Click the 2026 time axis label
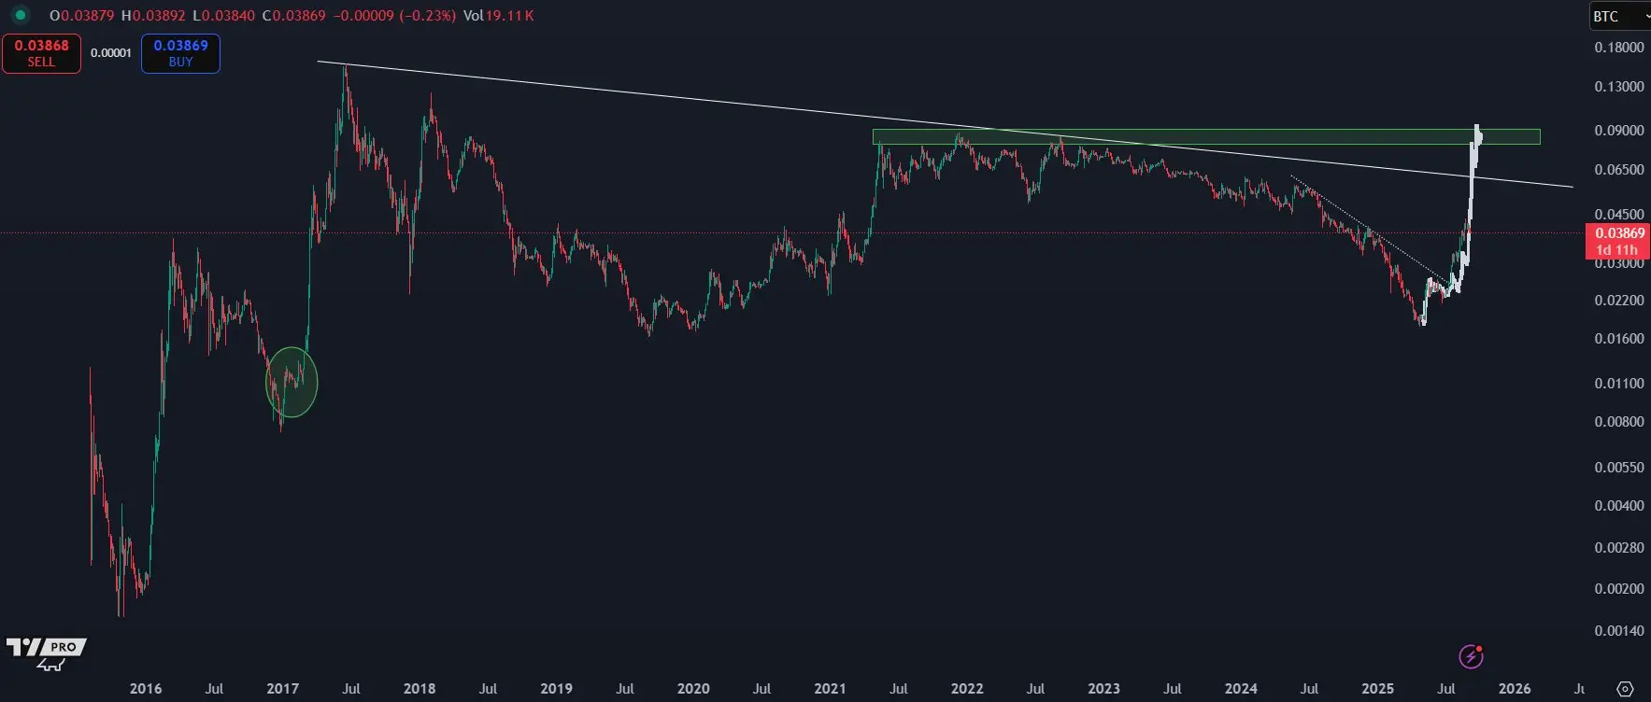The image size is (1651, 702). point(1515,689)
